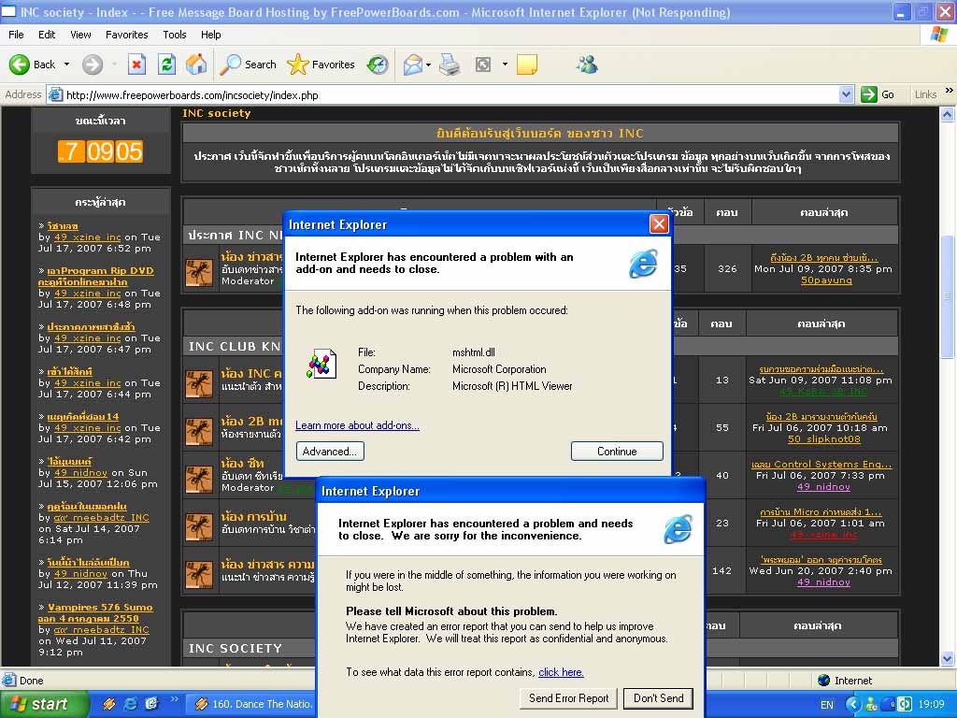Click the forum icon beside น้อง ซีท
957x718 pixels.
[199, 479]
